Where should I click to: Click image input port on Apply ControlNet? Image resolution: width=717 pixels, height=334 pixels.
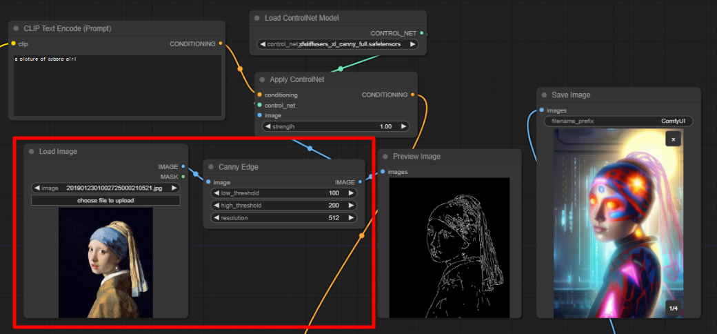pyautogui.click(x=260, y=115)
